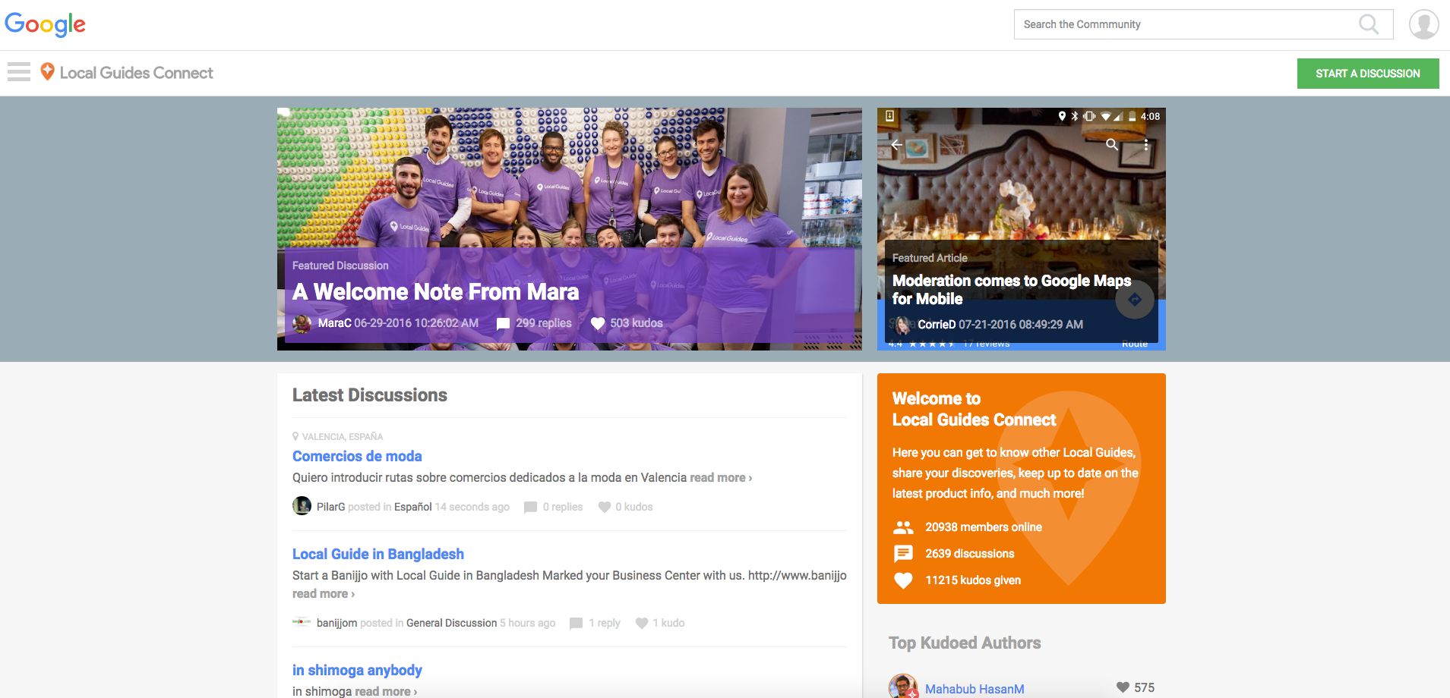Click the 503 kudos count
This screenshot has width=1450, height=698.
point(637,323)
